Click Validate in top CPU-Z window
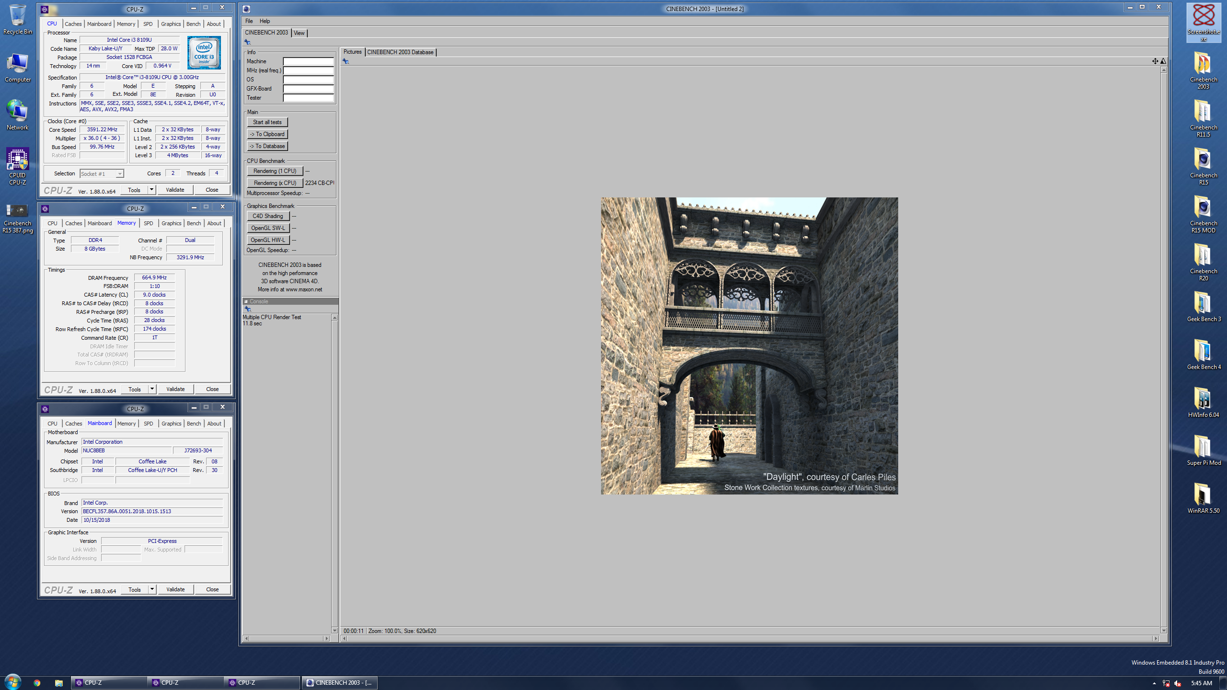This screenshot has height=690, width=1227. coord(175,190)
